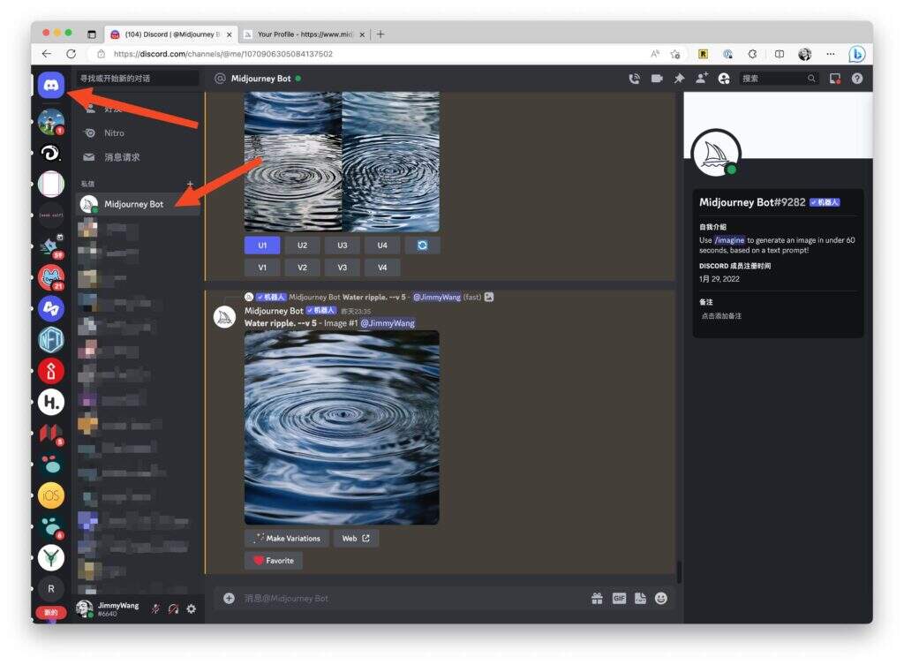The image size is (904, 665).
Task: Click the add friends to DM icon
Action: (x=701, y=79)
